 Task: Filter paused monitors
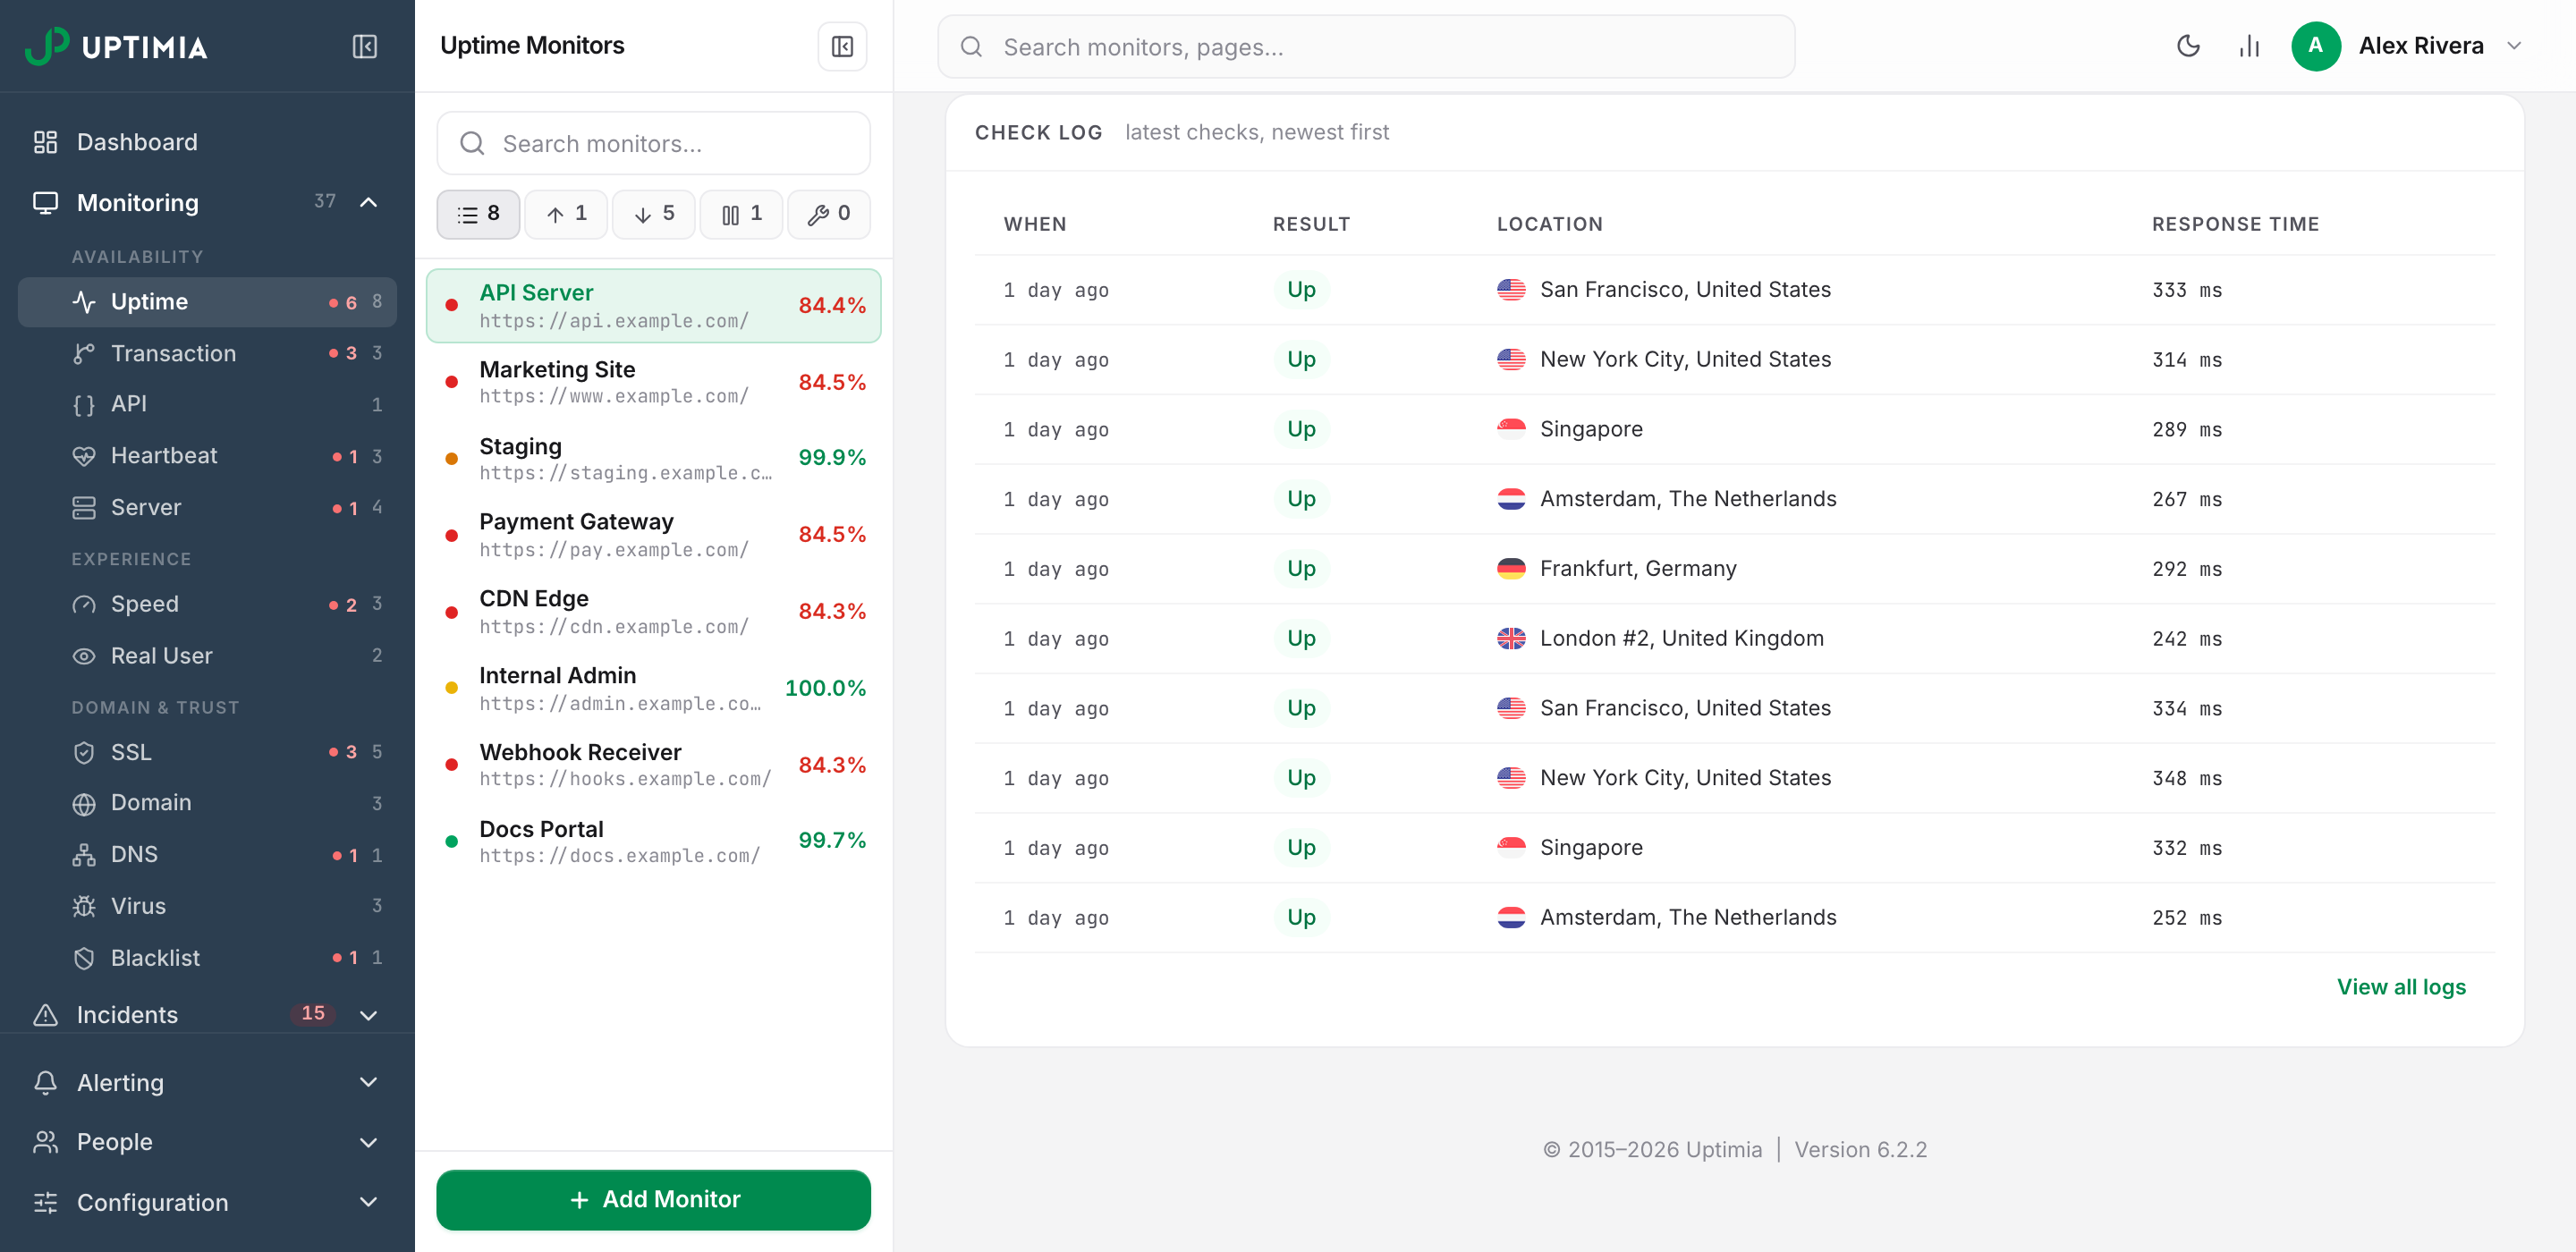pyautogui.click(x=741, y=214)
